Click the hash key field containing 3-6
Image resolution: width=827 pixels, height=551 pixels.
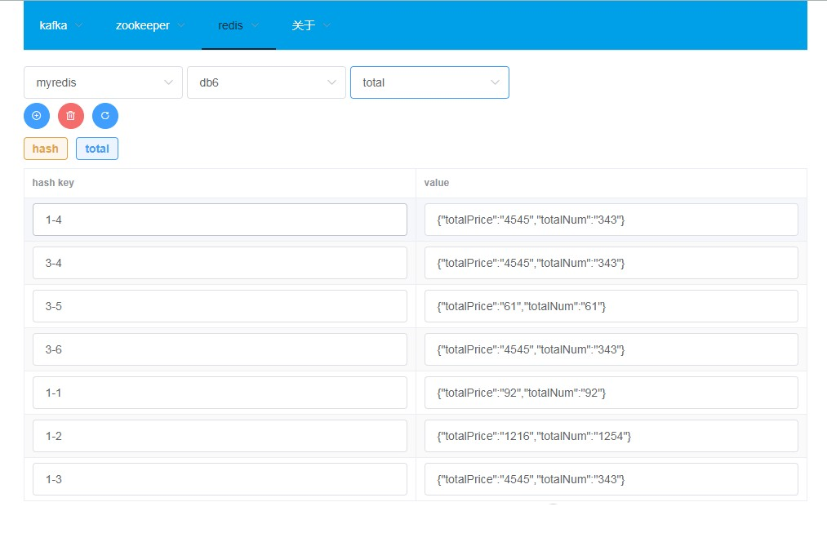tap(220, 349)
